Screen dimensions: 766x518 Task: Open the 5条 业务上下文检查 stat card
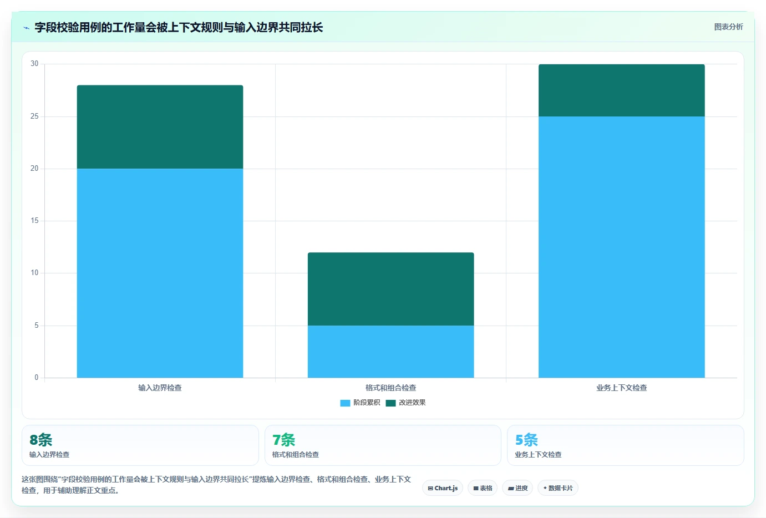coord(626,445)
